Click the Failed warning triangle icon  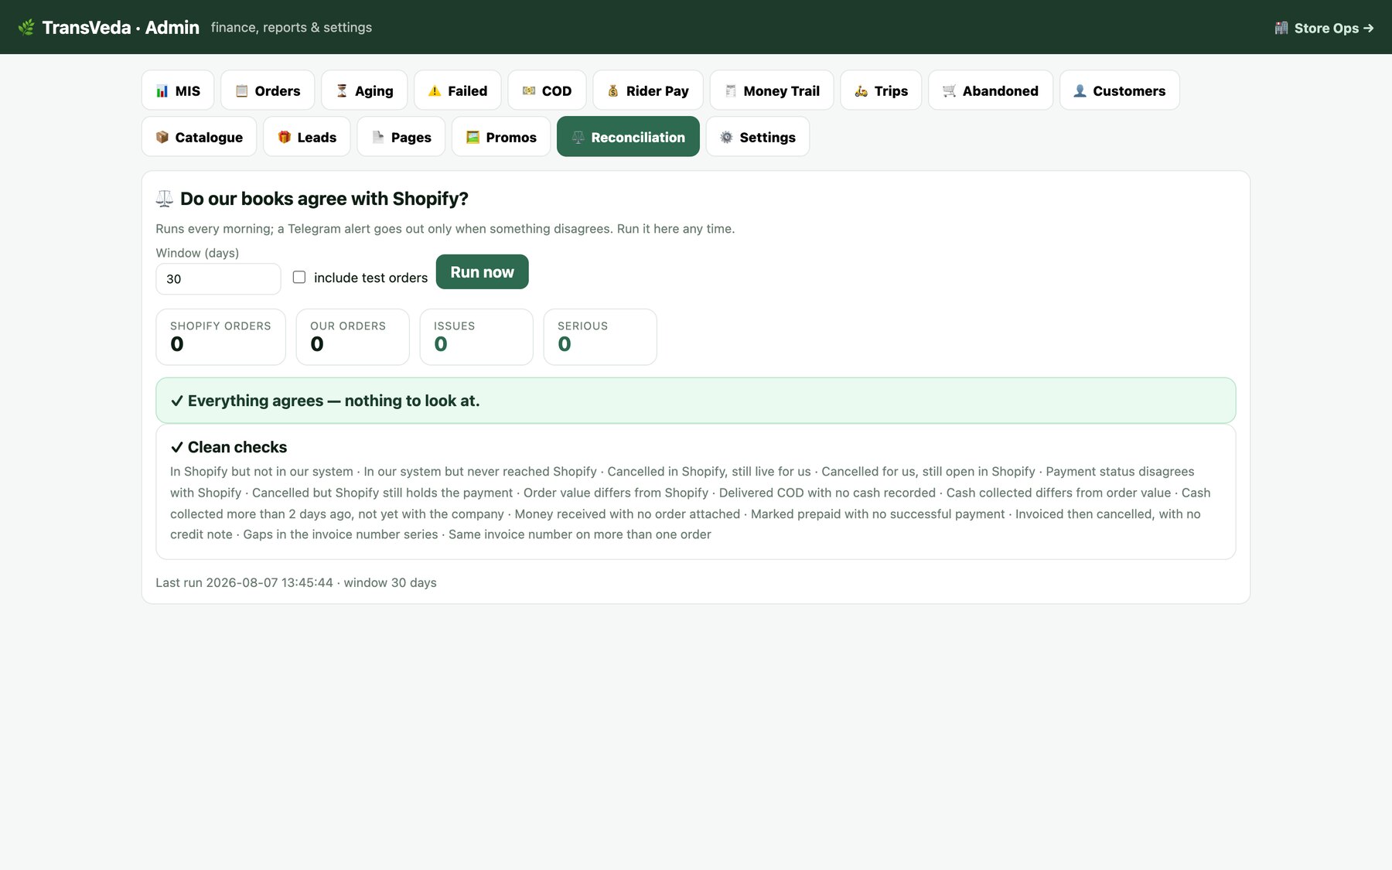point(435,91)
